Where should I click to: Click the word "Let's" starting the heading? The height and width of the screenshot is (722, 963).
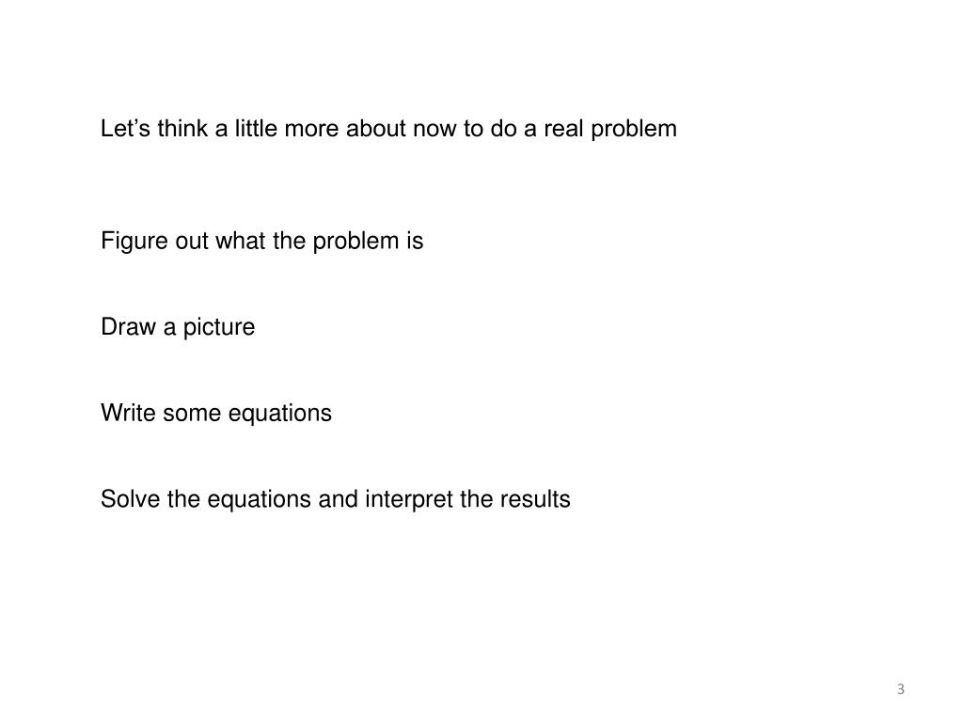[x=125, y=129]
